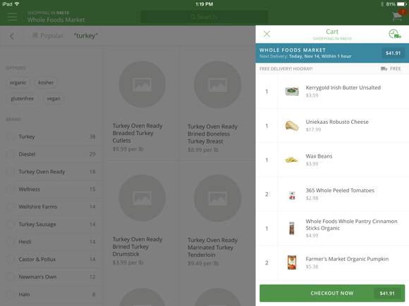Open the hamburger menu icon

point(13,17)
